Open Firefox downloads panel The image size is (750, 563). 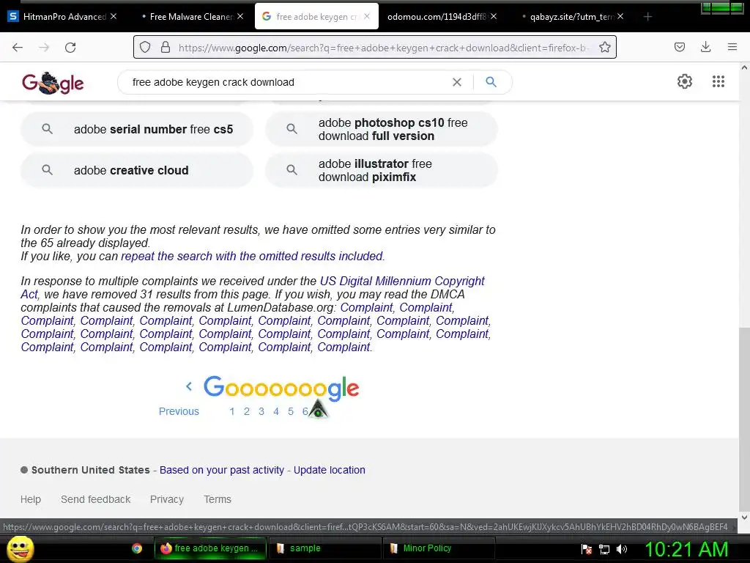705,47
